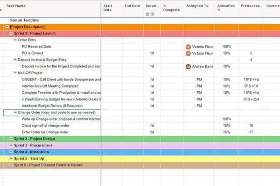Select the URGENT - Call Client task
This screenshot has height=186, width=280.
point(61,80)
